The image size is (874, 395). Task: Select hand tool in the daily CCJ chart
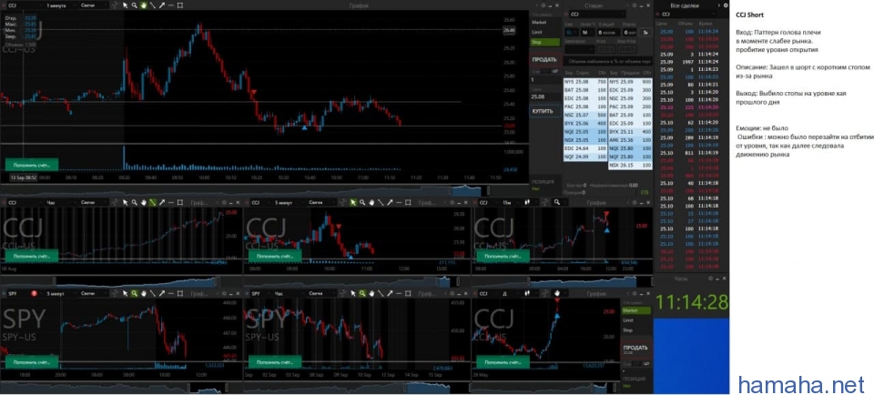pyautogui.click(x=555, y=293)
